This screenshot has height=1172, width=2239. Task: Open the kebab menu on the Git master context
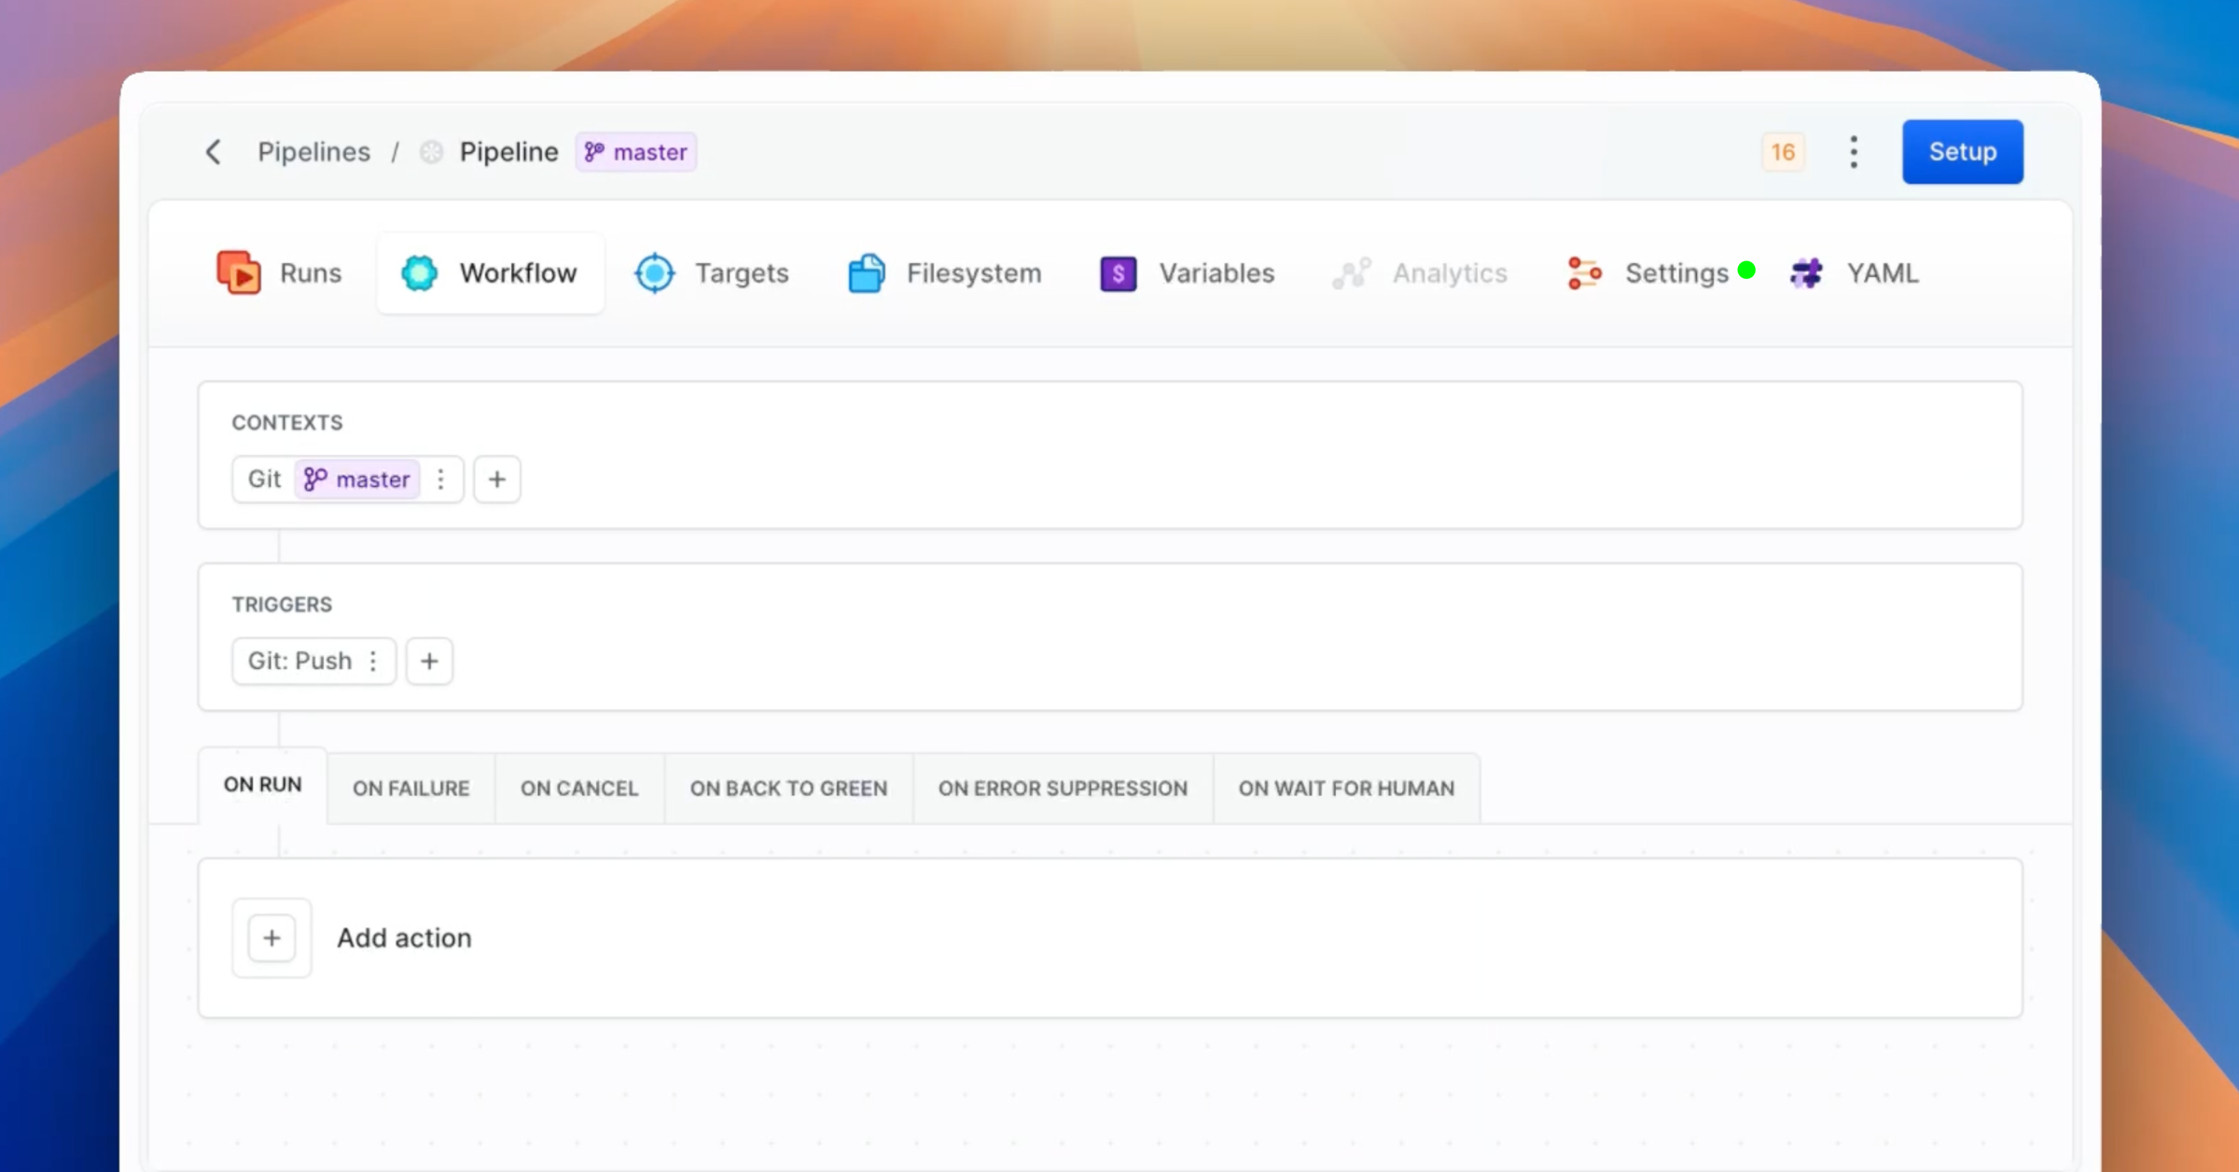pos(440,479)
